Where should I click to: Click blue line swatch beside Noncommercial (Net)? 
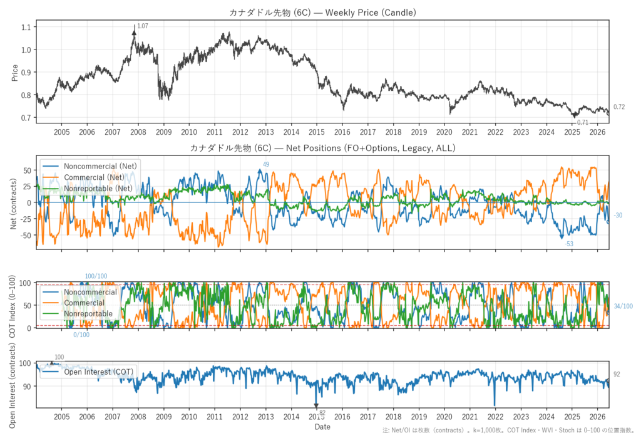tap(51, 166)
